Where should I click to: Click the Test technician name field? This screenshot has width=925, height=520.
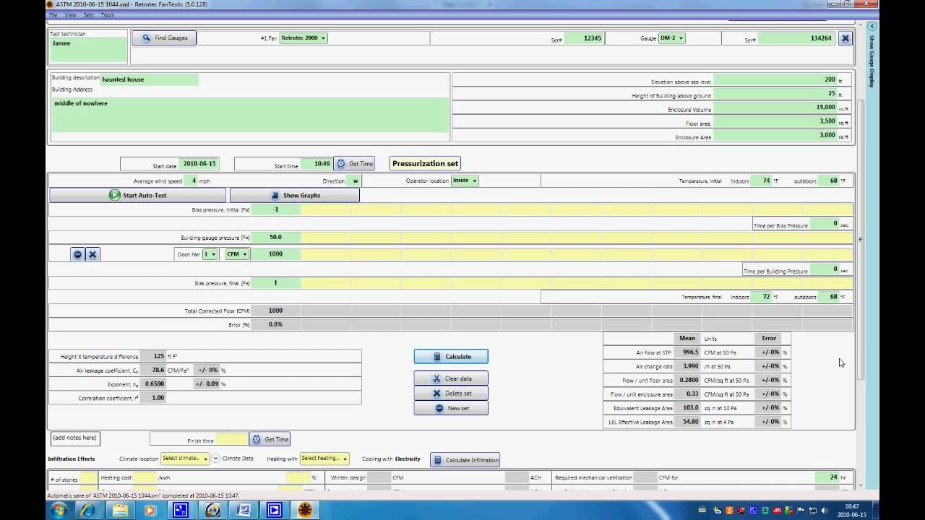[88, 50]
